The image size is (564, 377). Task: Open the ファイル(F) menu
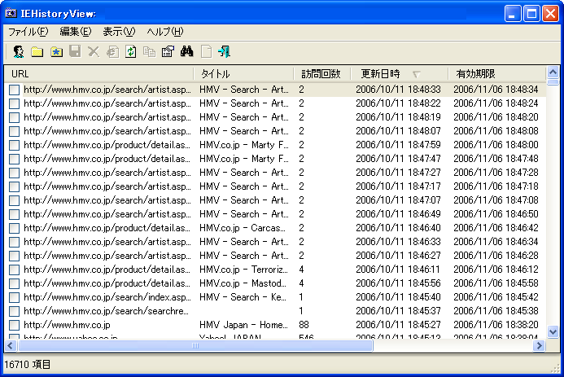28,32
